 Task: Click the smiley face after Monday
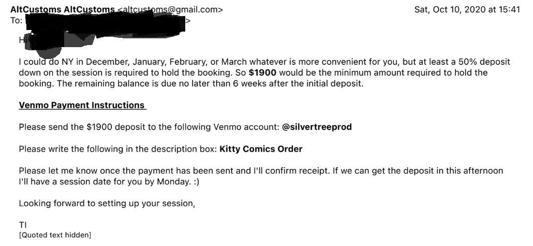tap(196, 181)
